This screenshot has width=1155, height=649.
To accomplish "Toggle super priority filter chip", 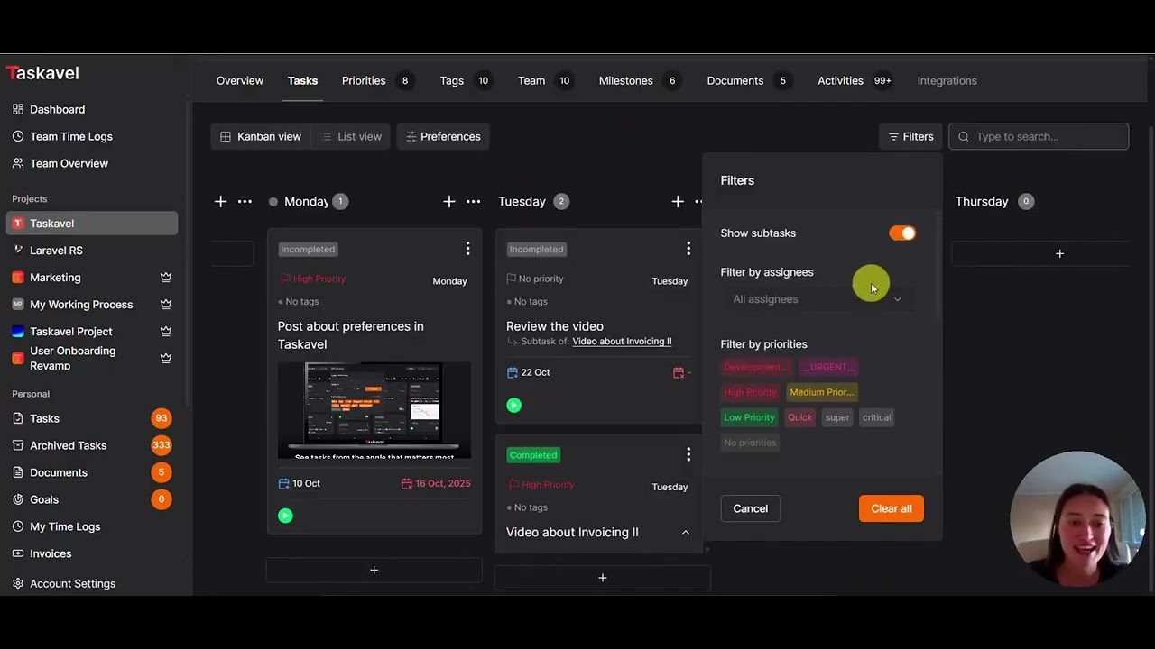I will 837,417.
